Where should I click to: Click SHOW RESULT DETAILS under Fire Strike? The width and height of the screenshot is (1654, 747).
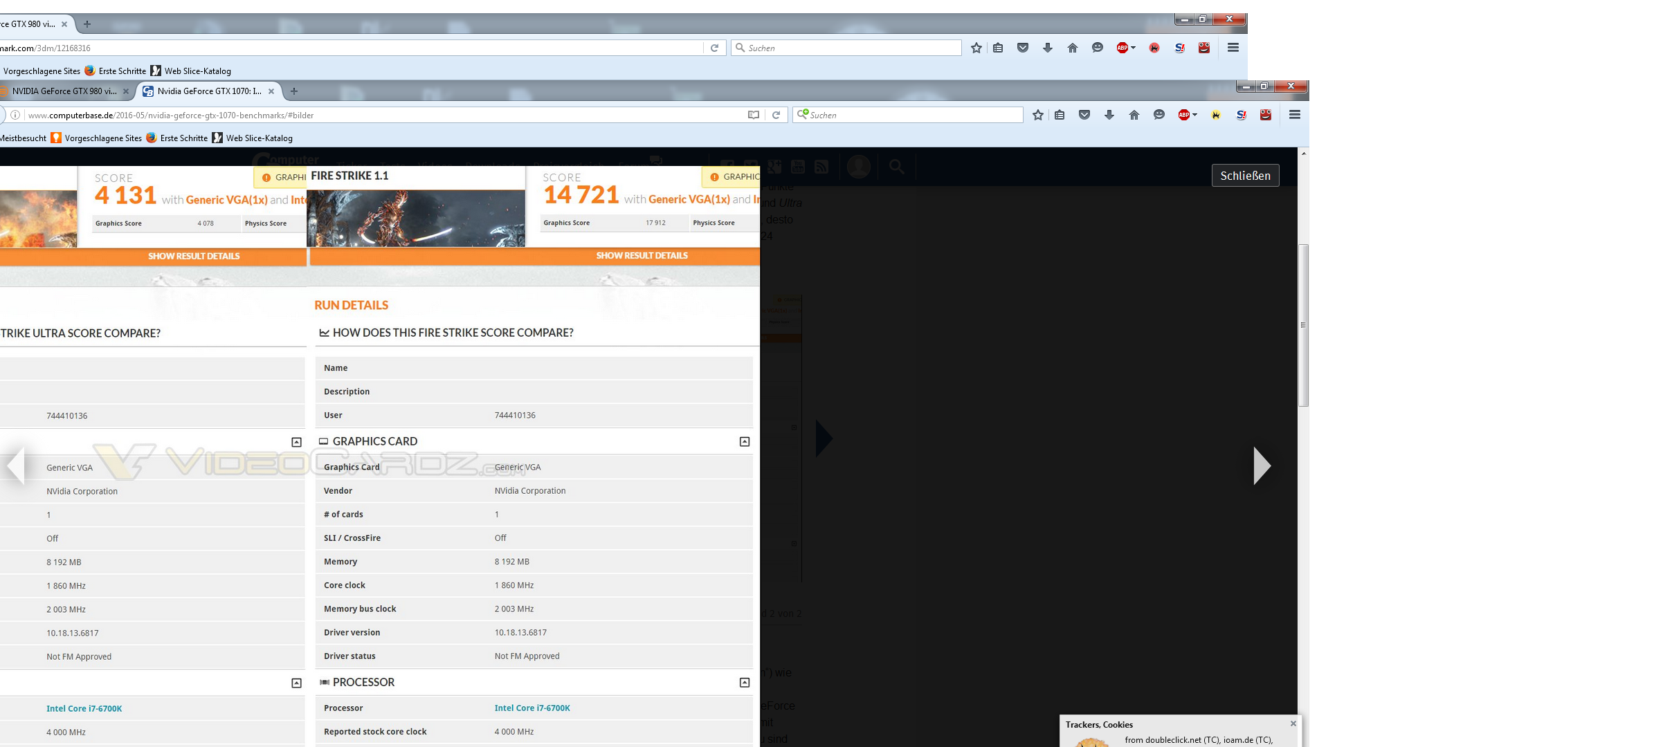coord(642,256)
